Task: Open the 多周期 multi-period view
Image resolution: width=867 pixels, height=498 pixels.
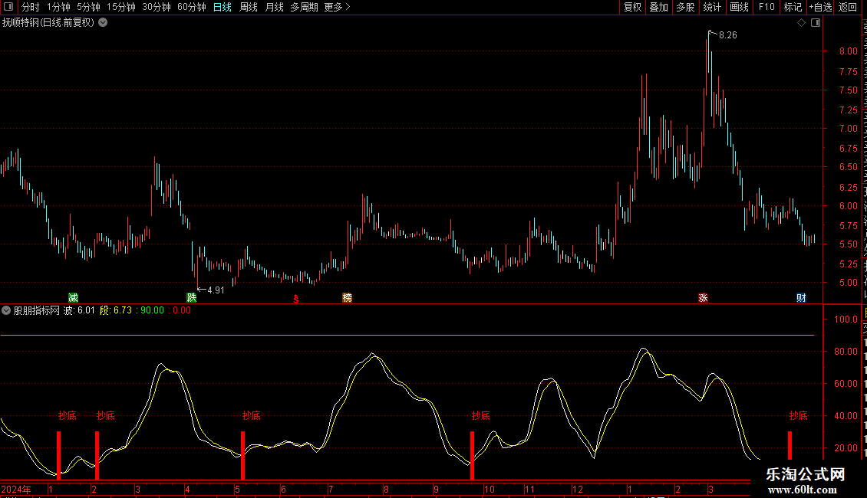Action: pyautogui.click(x=304, y=7)
